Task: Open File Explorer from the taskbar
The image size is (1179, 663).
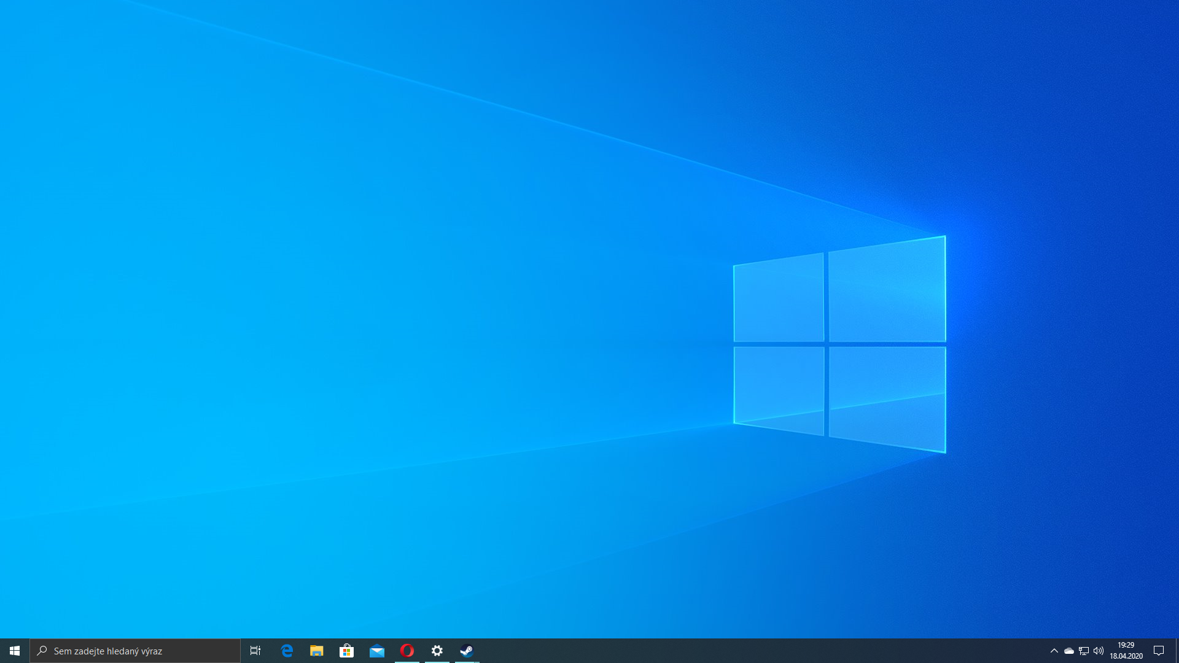Action: pyautogui.click(x=317, y=651)
